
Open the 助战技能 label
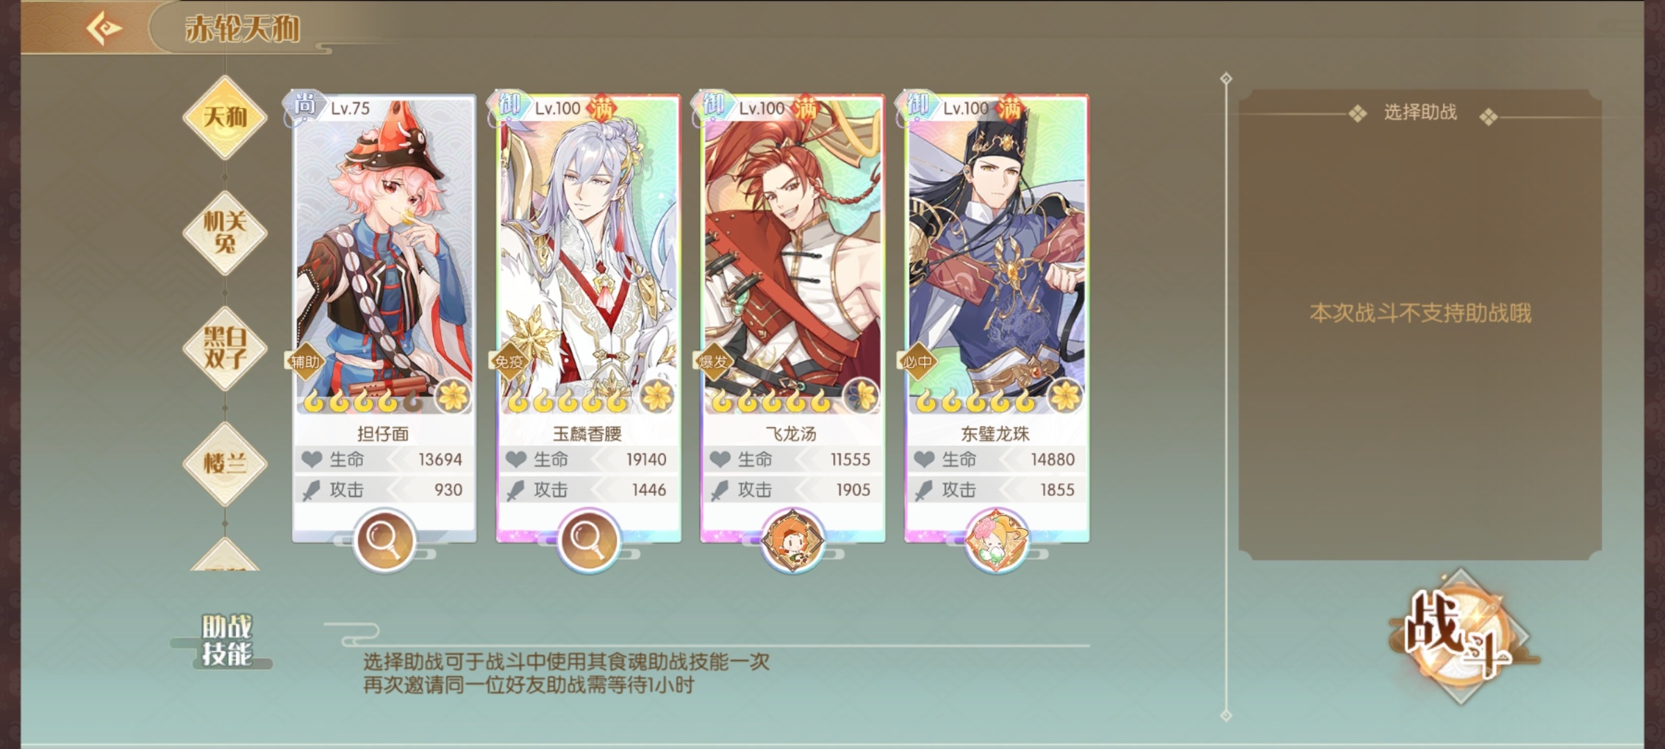point(226,640)
